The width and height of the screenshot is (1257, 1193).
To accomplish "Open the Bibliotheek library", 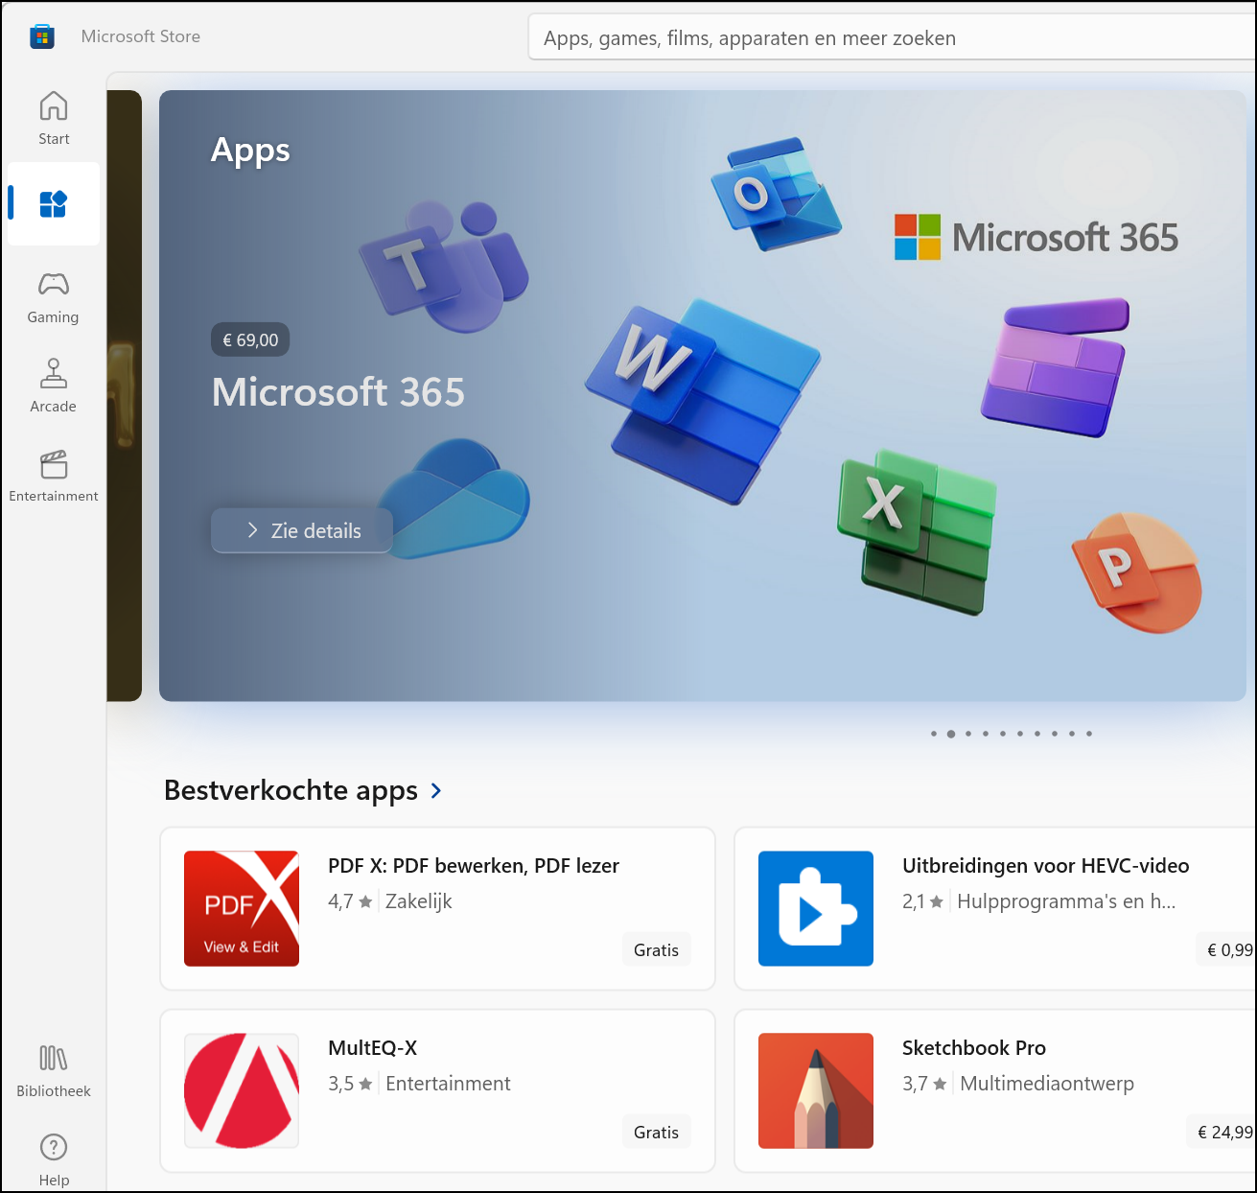I will click(54, 1071).
